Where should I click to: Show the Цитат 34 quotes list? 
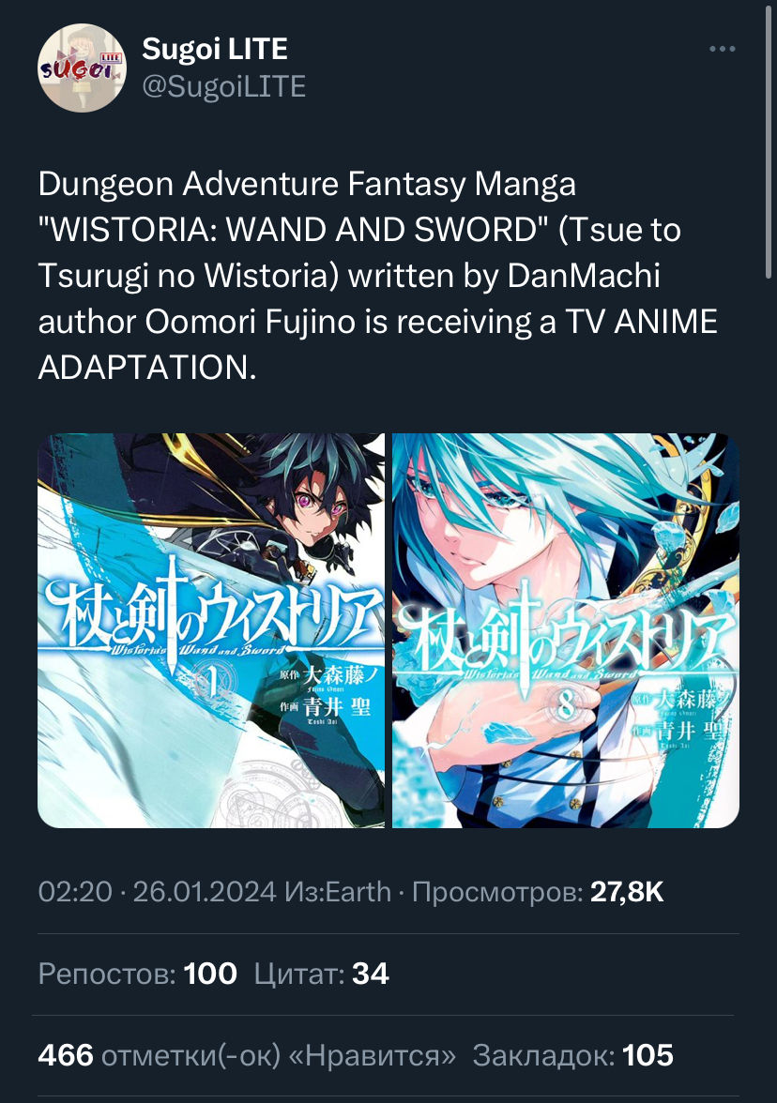pyautogui.click(x=322, y=974)
